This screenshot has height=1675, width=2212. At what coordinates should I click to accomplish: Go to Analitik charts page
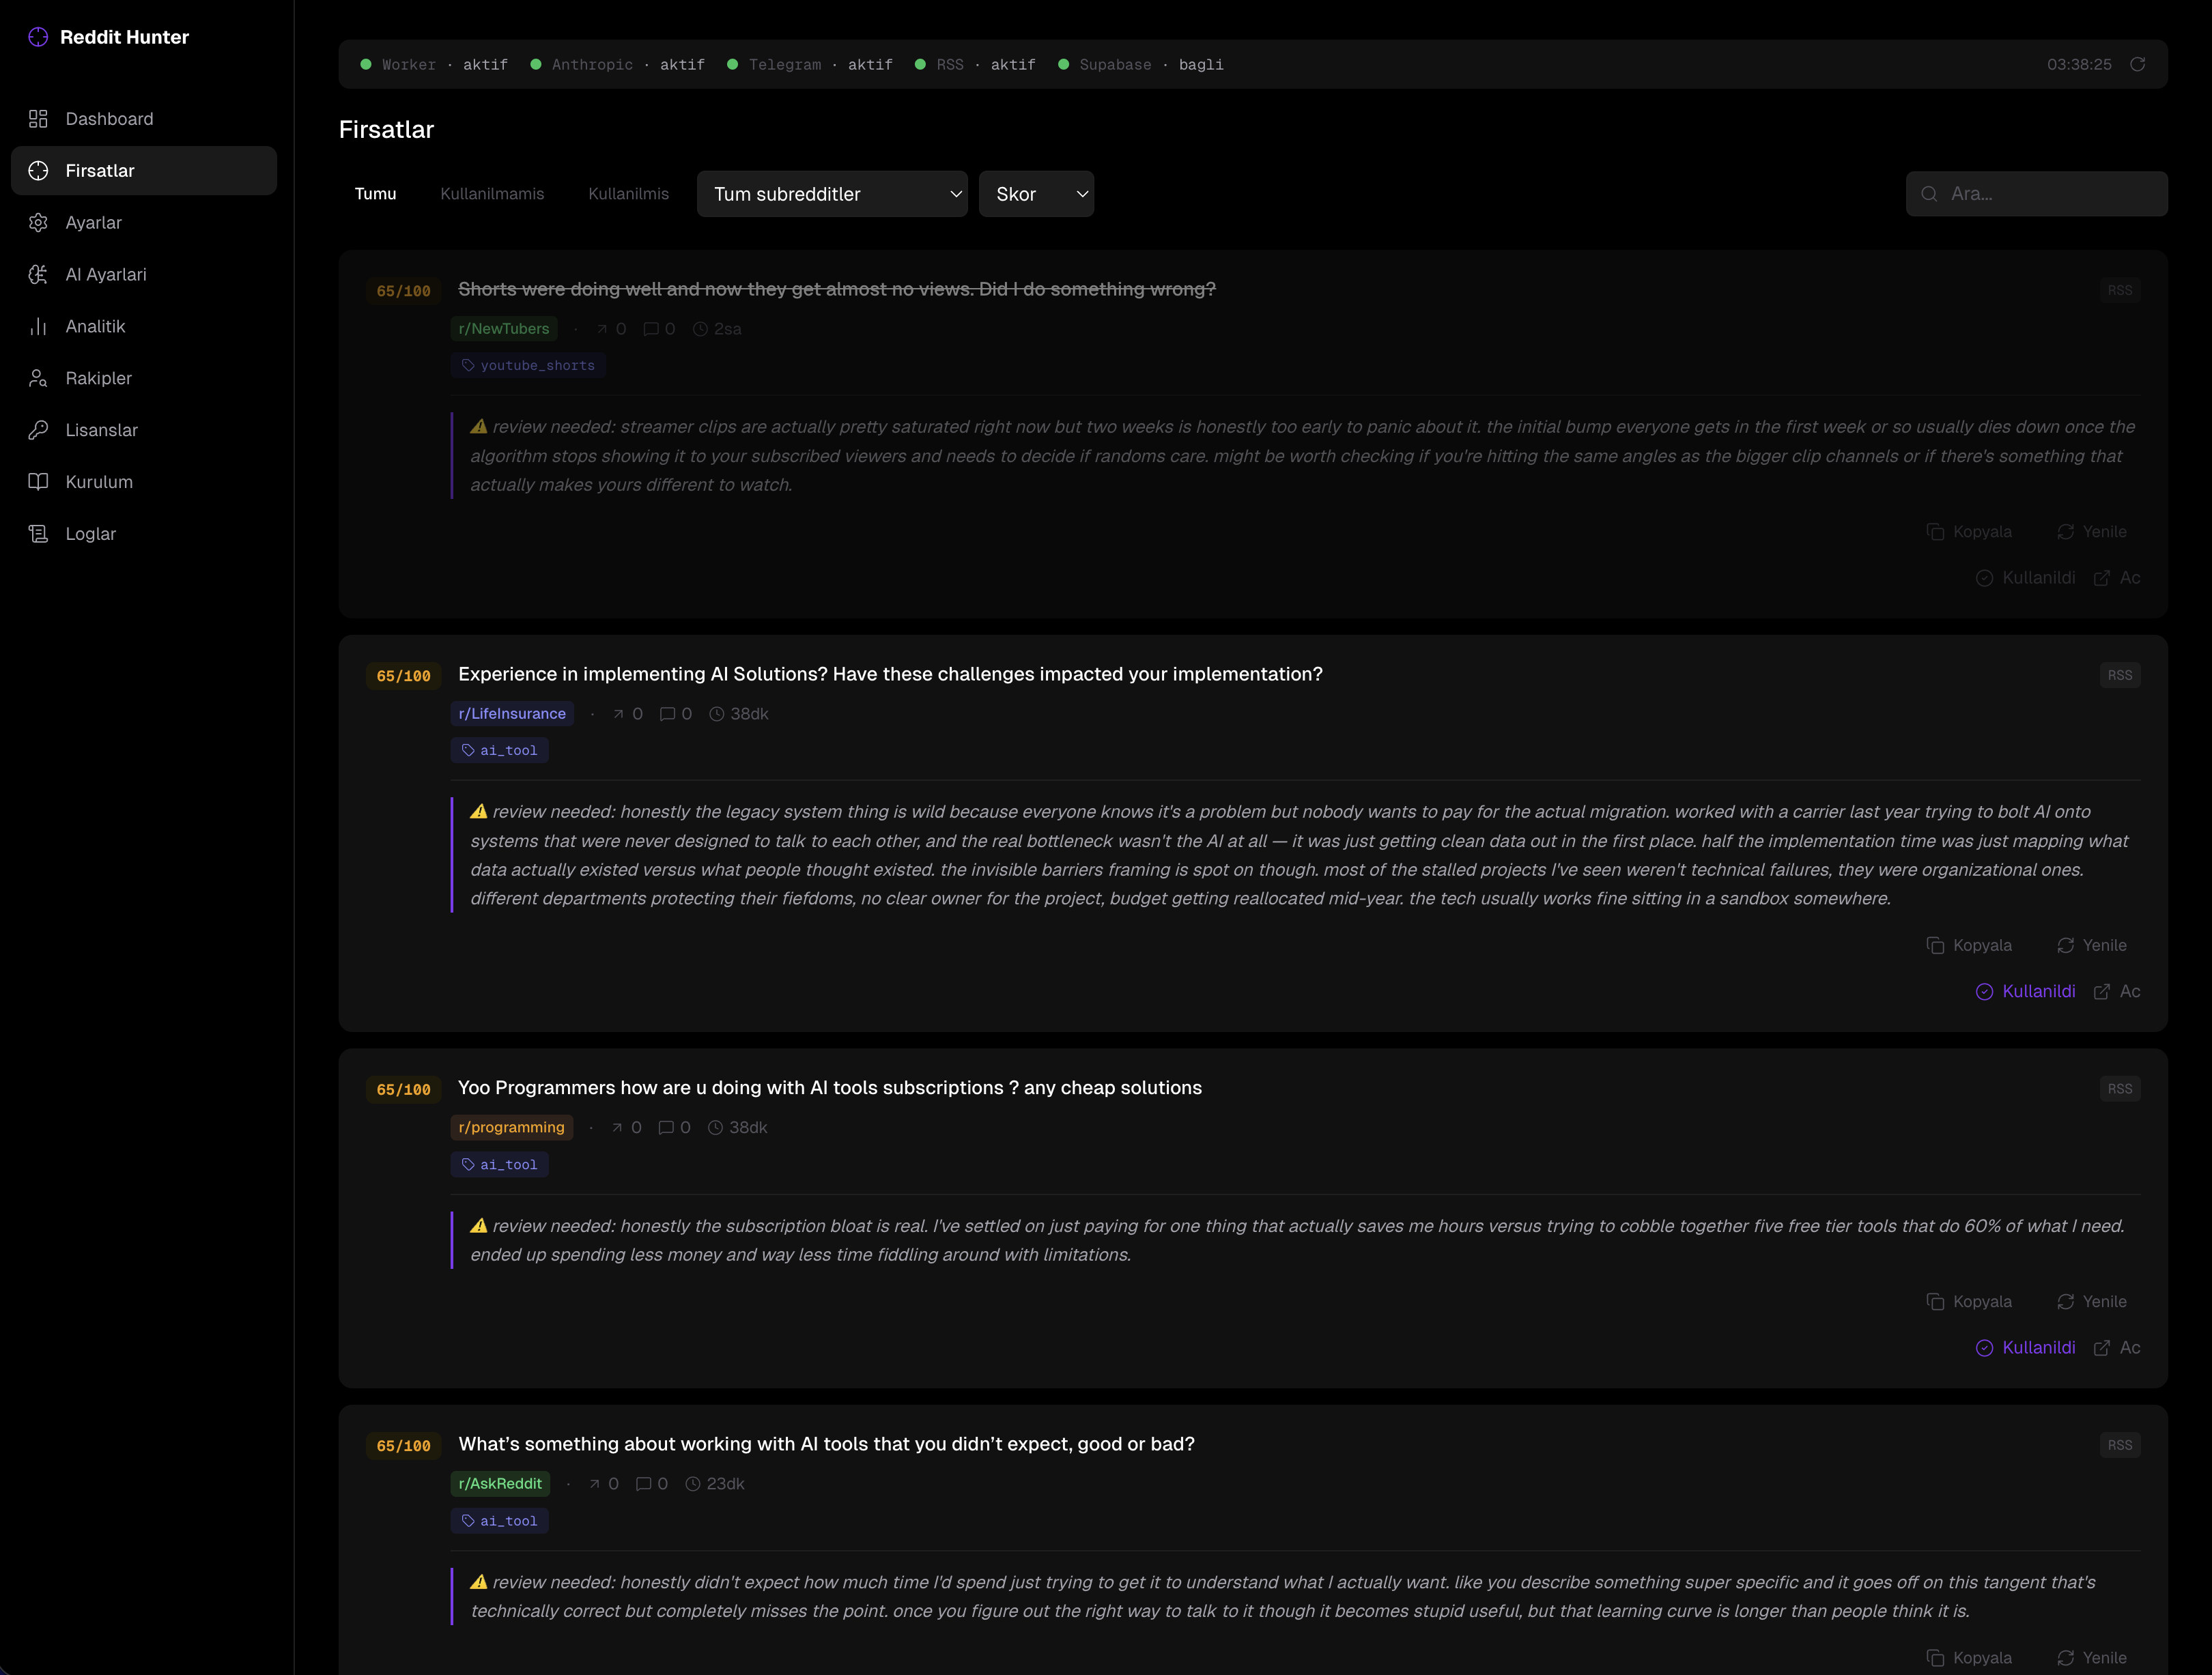coord(95,326)
